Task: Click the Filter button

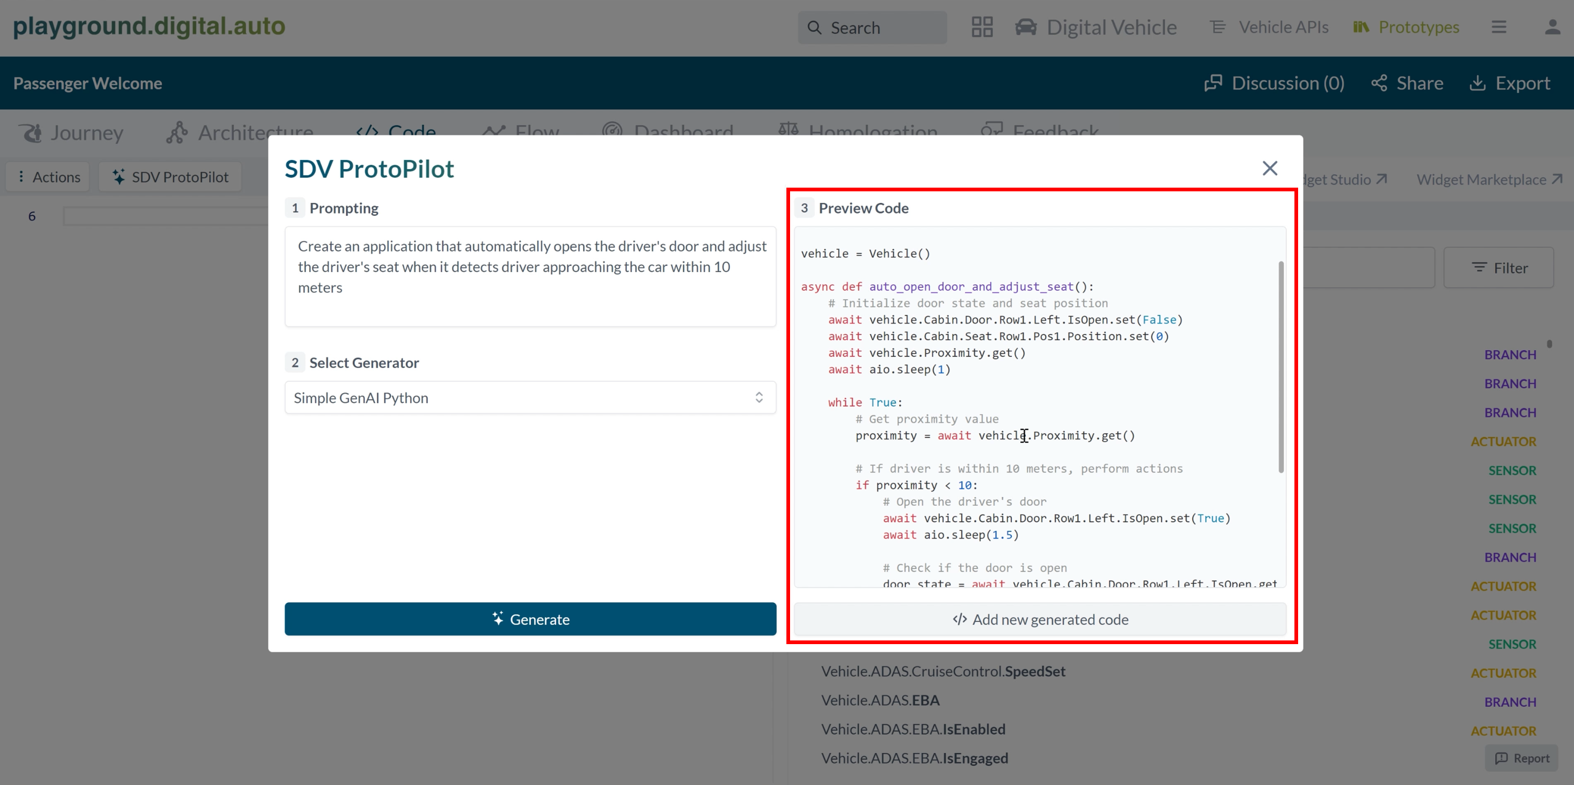Action: click(x=1500, y=268)
